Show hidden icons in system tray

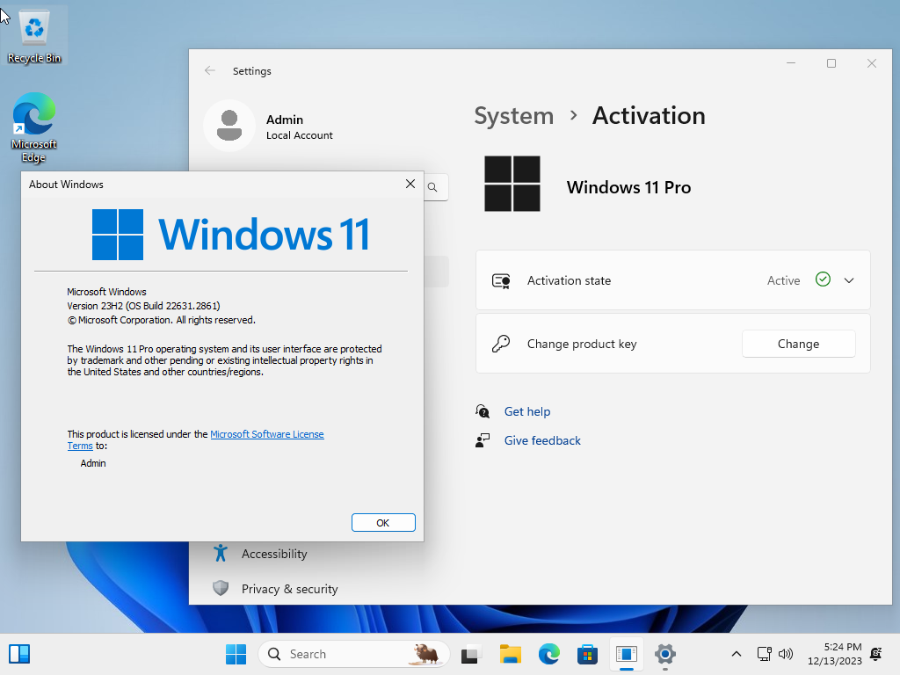point(737,654)
